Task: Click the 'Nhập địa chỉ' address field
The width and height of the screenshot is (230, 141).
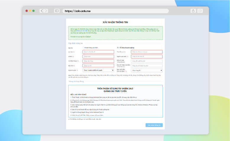Action: (x=98, y=66)
